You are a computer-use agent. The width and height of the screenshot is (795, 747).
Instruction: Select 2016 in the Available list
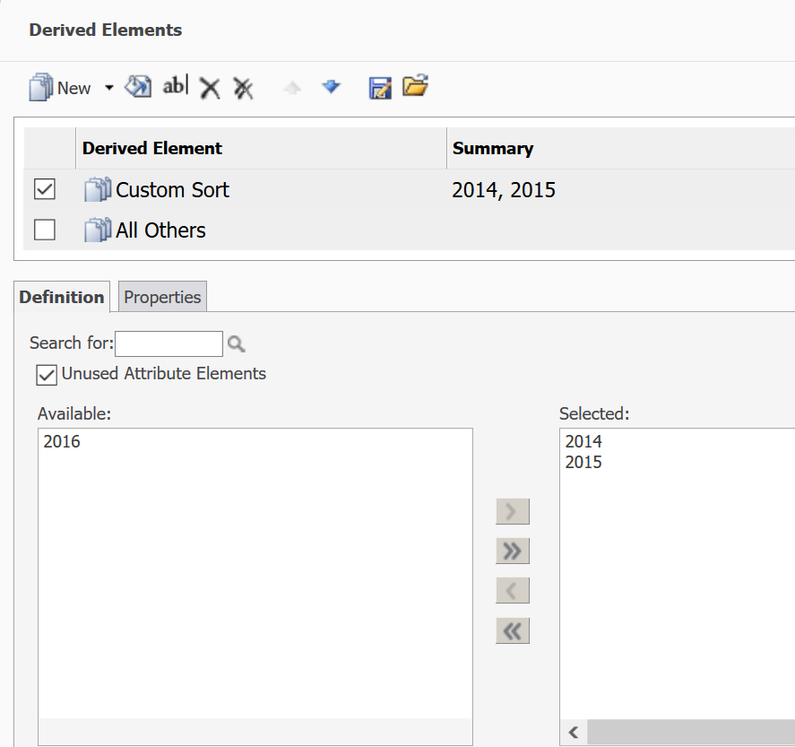[62, 442]
